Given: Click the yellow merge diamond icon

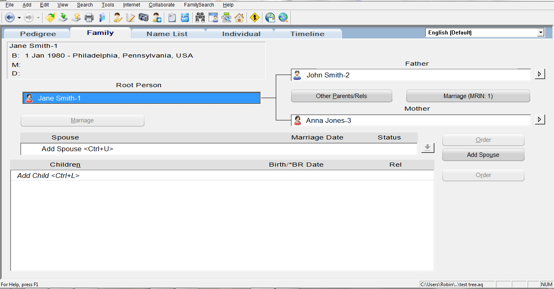Looking at the screenshot, I should 255,17.
